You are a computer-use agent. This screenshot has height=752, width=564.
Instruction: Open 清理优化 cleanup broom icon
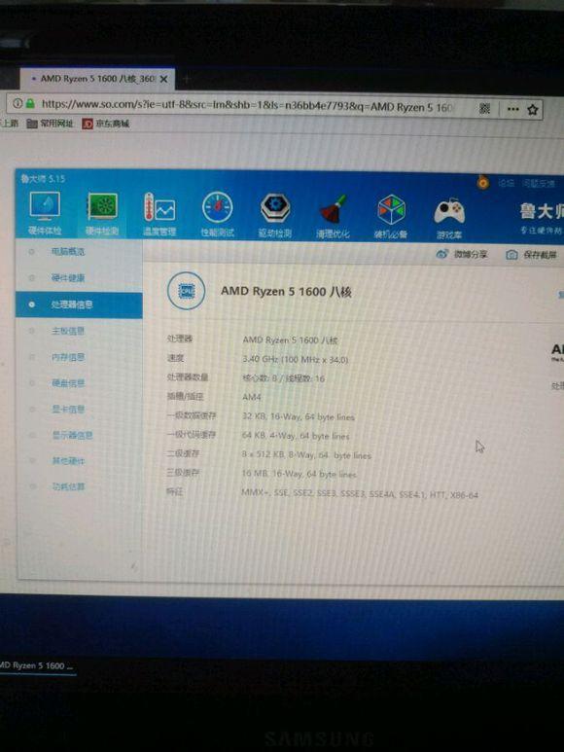pos(333,216)
